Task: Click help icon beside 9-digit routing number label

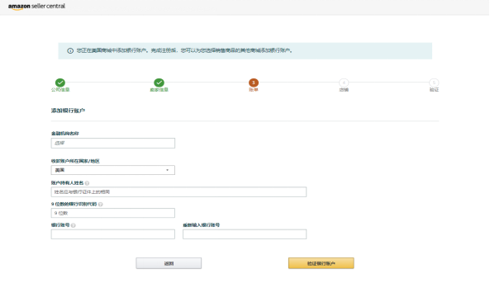Action: pyautogui.click(x=100, y=205)
